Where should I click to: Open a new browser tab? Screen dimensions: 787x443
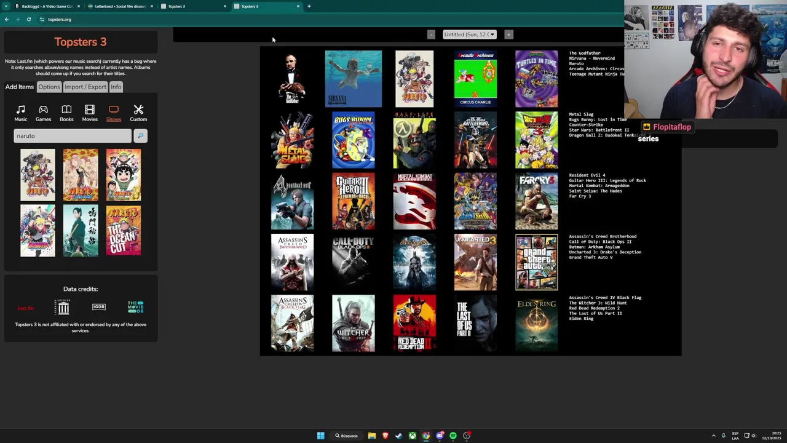[x=309, y=6]
